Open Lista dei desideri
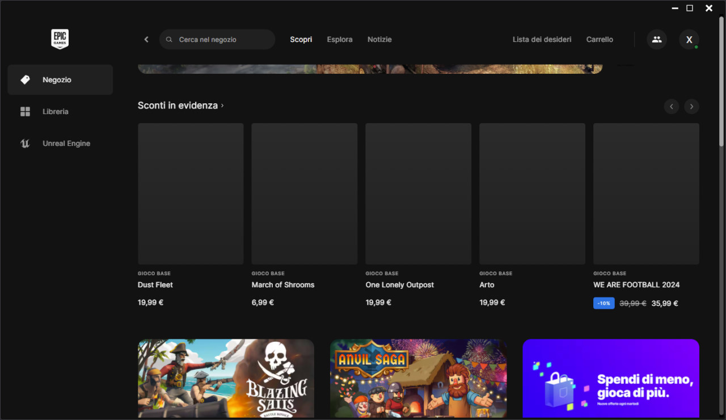Image resolution: width=726 pixels, height=420 pixels. (x=542, y=39)
